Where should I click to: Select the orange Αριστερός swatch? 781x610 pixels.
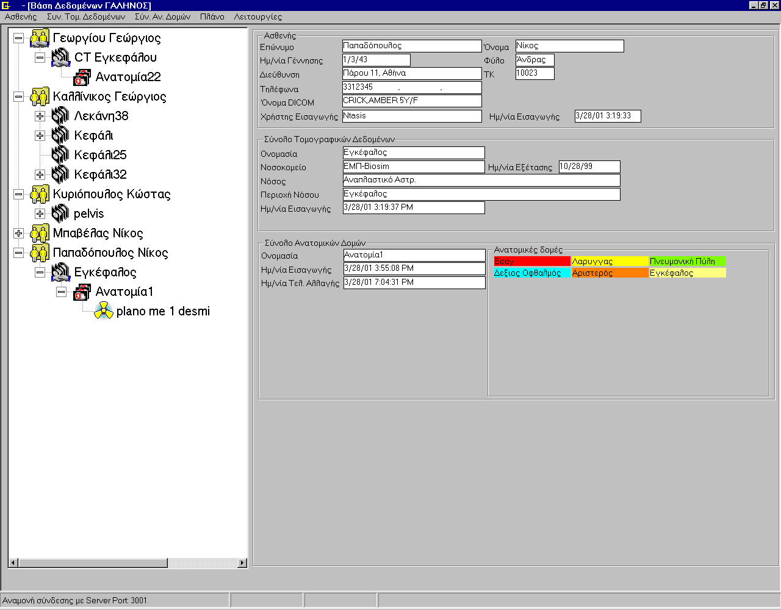pyautogui.click(x=610, y=273)
